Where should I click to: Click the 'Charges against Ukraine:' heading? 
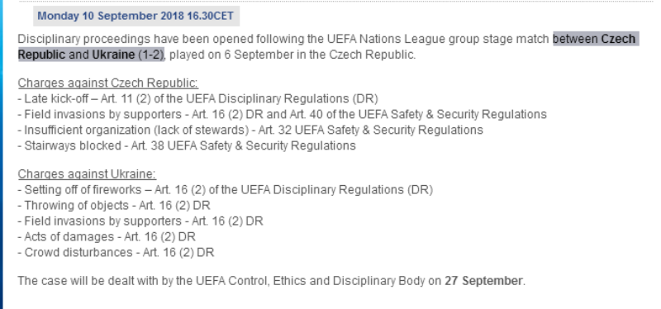coord(87,174)
